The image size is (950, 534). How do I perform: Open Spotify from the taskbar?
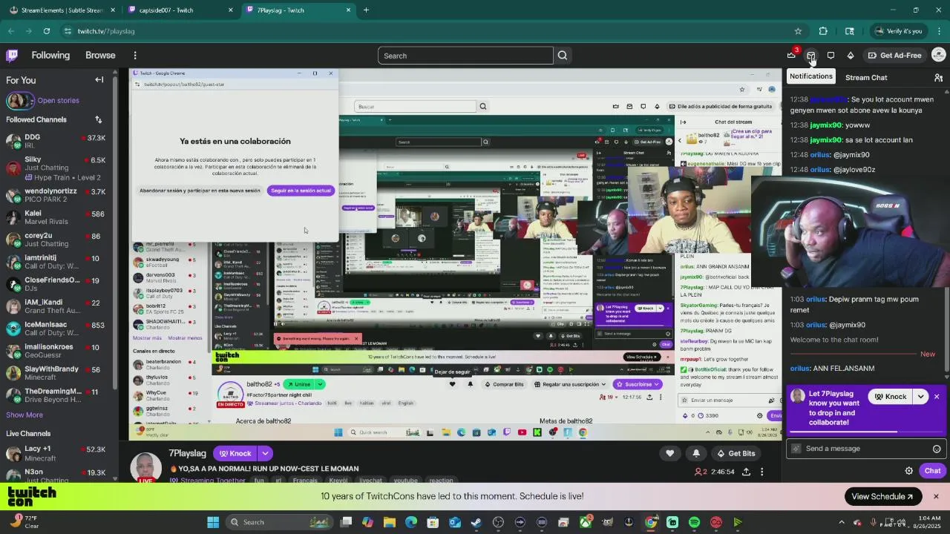click(x=694, y=522)
